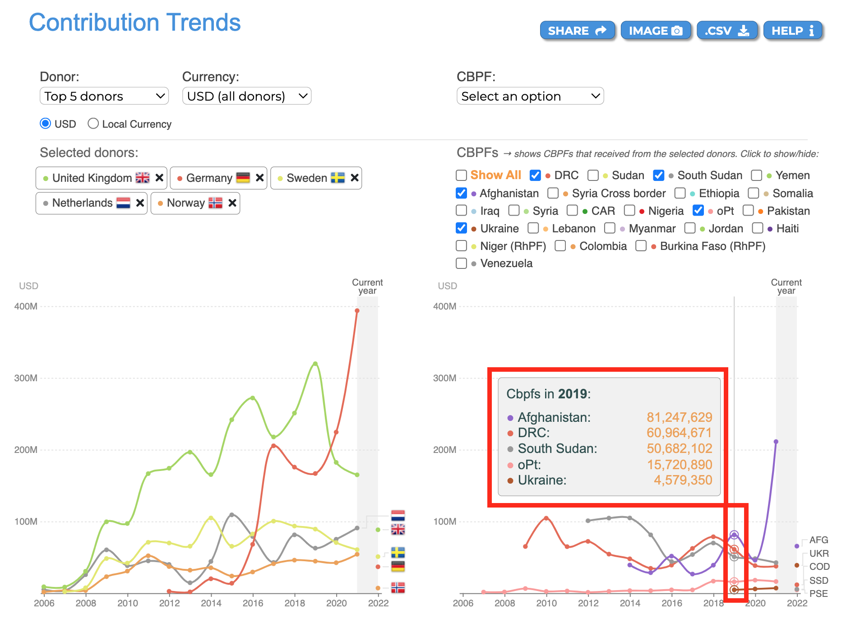Viewport: 851px width, 628px height.
Task: Check the Colombia checkbox
Action: (x=560, y=246)
